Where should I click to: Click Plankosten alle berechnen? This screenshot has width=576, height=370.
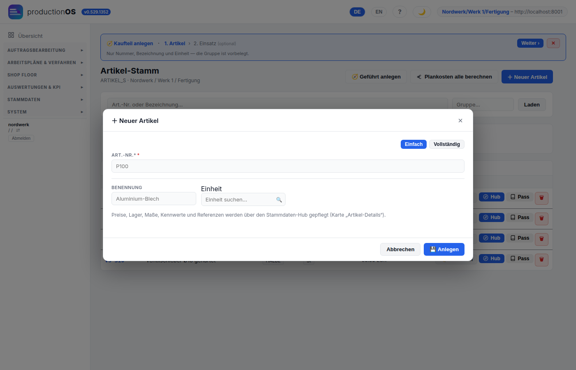pos(454,77)
